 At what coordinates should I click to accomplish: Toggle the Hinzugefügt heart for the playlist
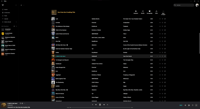(149, 11)
